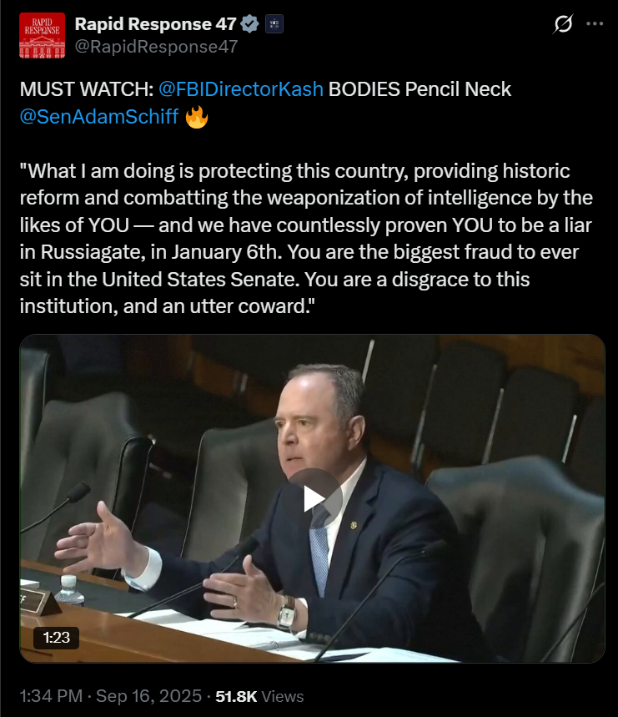Click the Sep 16, 2025 post date
Viewport: 618px width, 717px height.
point(149,696)
